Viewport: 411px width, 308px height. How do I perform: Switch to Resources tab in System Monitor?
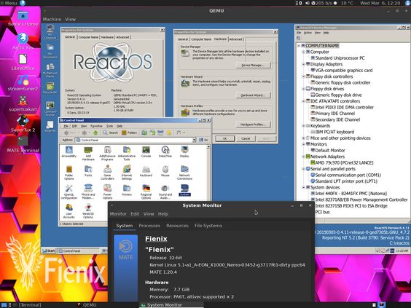pyautogui.click(x=177, y=226)
